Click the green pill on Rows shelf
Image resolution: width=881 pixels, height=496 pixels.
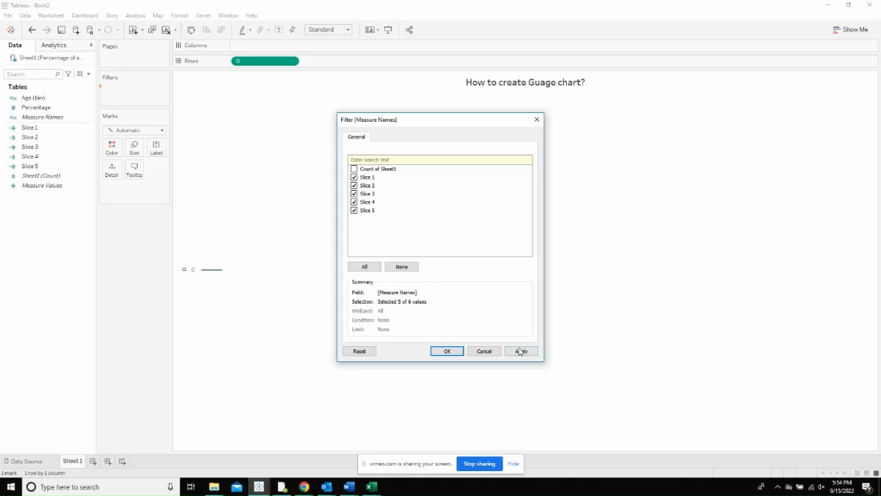[x=265, y=61]
